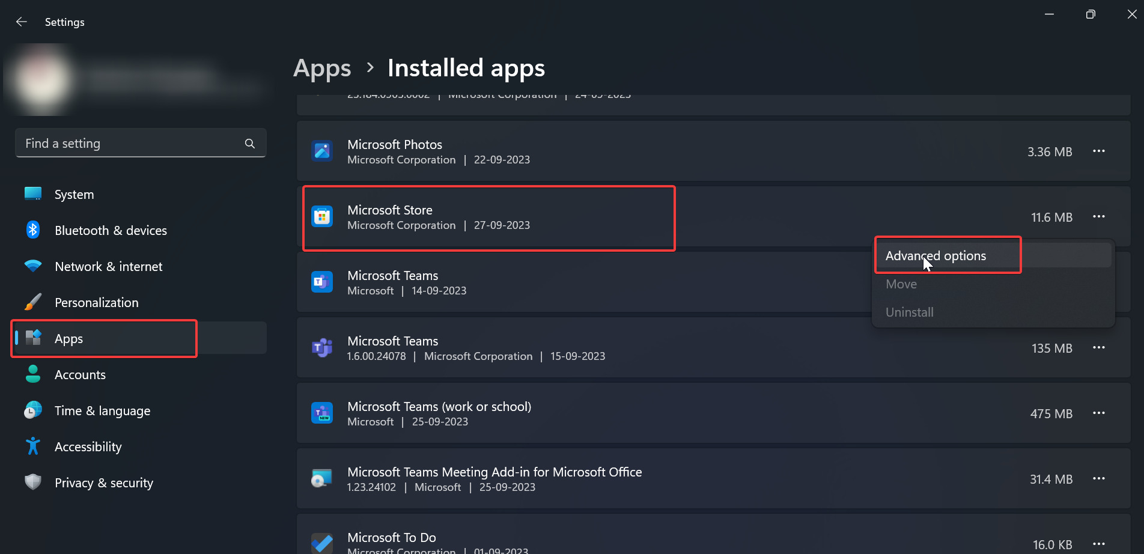
Task: Click the Settings window title text
Action: click(x=64, y=22)
